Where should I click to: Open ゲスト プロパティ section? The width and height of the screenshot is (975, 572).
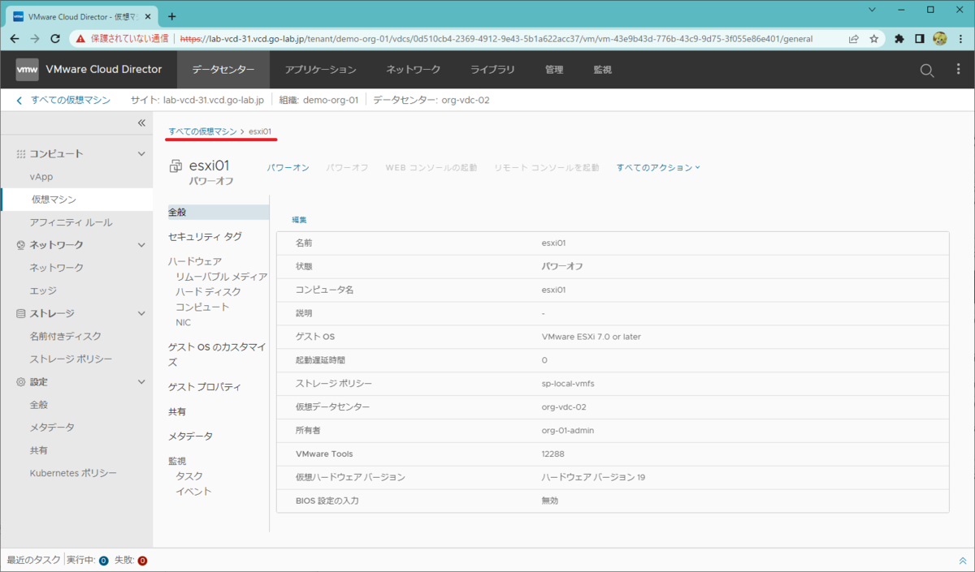tap(205, 387)
